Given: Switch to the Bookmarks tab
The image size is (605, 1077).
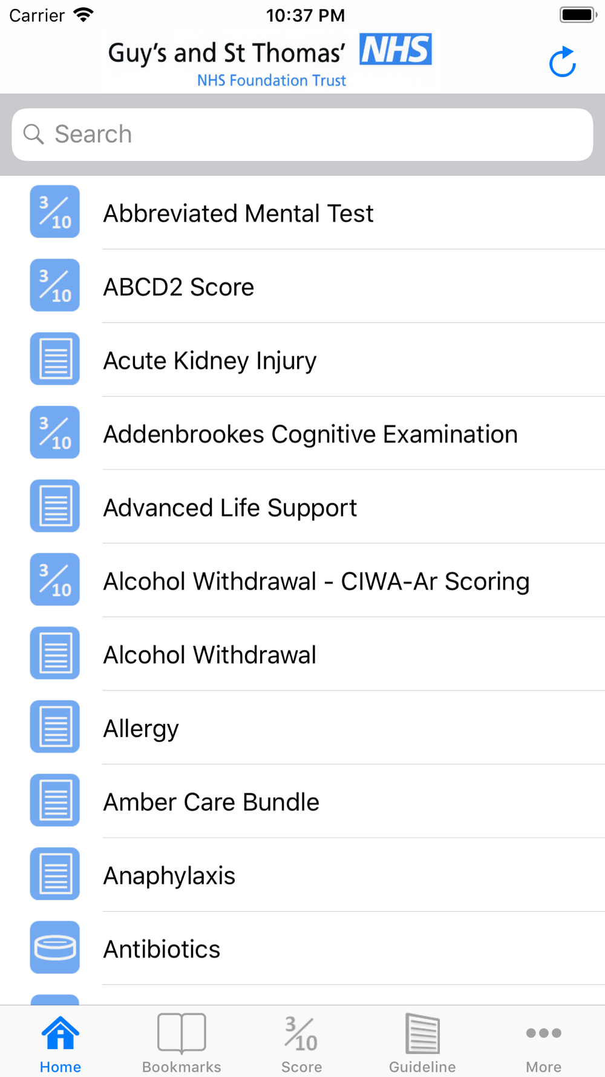Looking at the screenshot, I should (181, 1043).
